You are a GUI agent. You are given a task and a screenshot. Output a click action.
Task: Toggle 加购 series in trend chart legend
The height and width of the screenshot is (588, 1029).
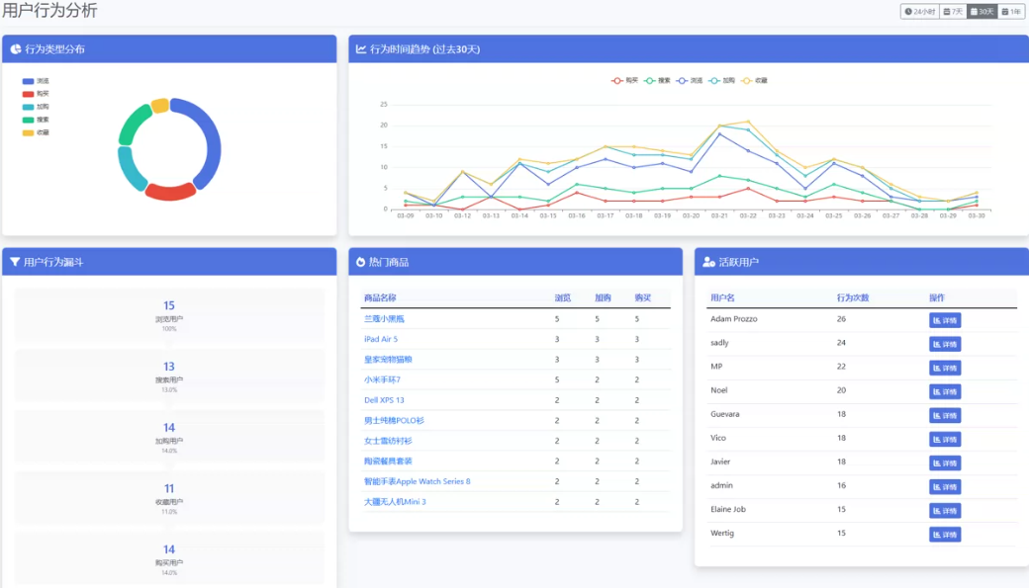pos(721,81)
